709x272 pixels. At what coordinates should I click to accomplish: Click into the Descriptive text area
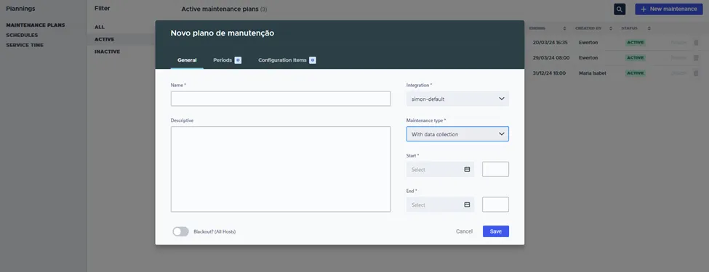pyautogui.click(x=281, y=169)
